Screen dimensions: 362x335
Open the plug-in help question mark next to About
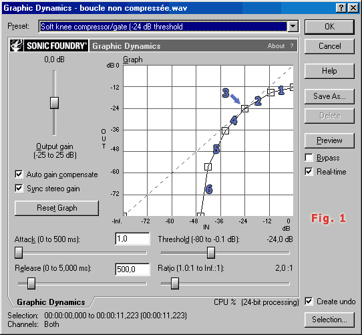tap(292, 45)
